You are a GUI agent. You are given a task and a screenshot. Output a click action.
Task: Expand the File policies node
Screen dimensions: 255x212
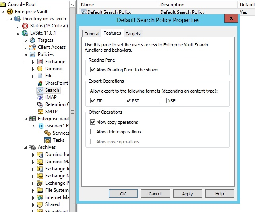point(33,76)
